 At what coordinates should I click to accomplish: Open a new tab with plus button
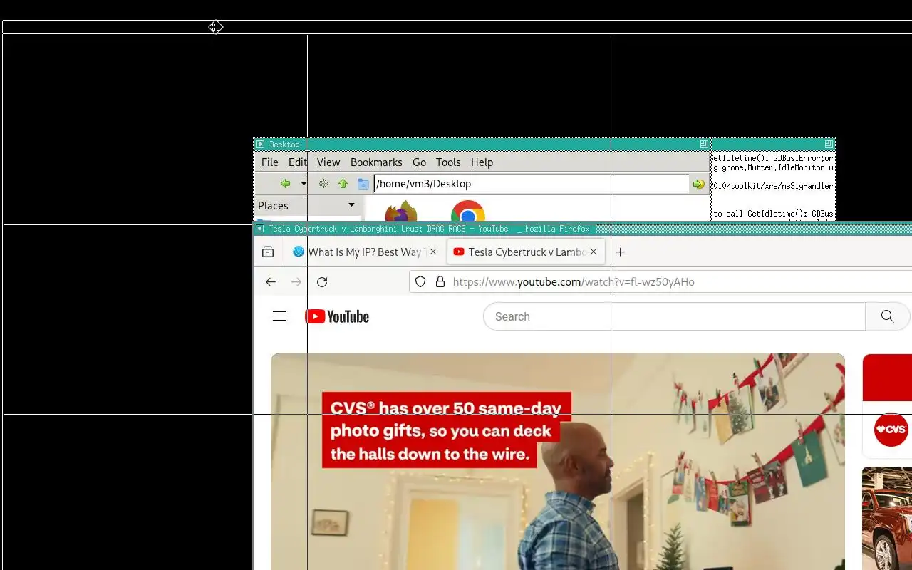620,252
